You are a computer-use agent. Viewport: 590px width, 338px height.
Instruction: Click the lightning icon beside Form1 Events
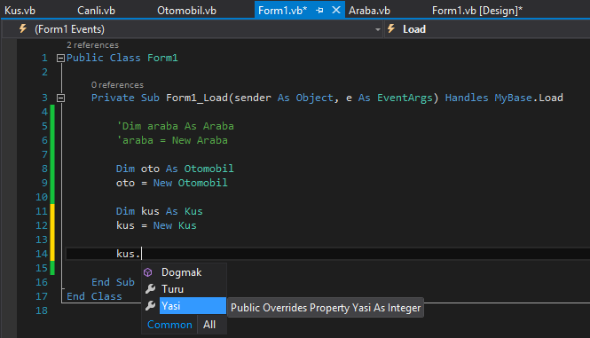23,28
